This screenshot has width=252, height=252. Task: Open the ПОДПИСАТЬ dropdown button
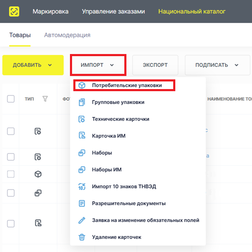click(217, 65)
